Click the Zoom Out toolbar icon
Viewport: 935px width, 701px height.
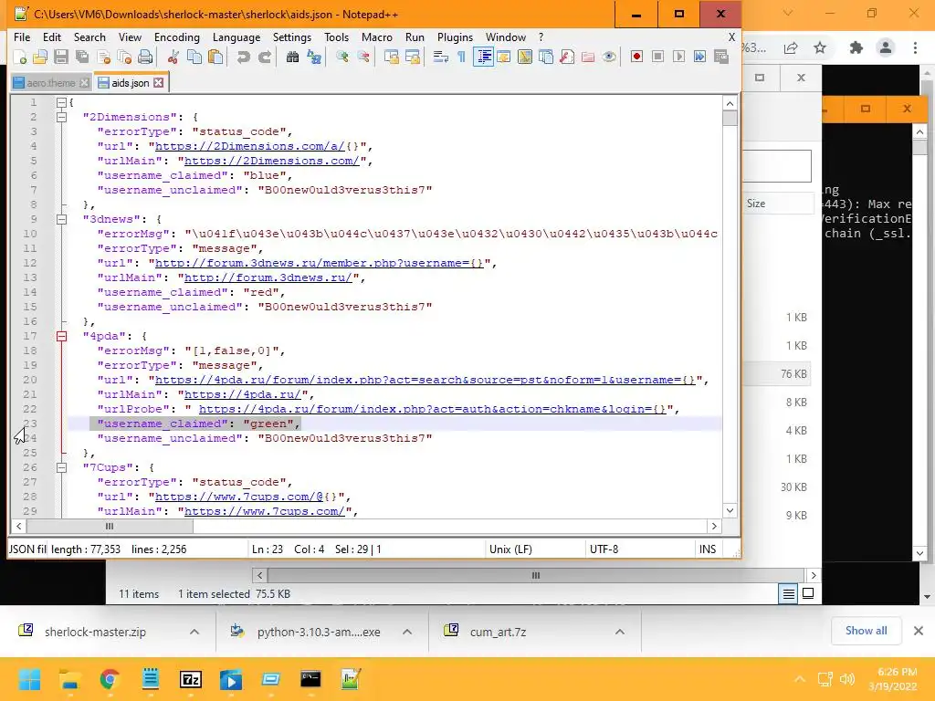363,58
